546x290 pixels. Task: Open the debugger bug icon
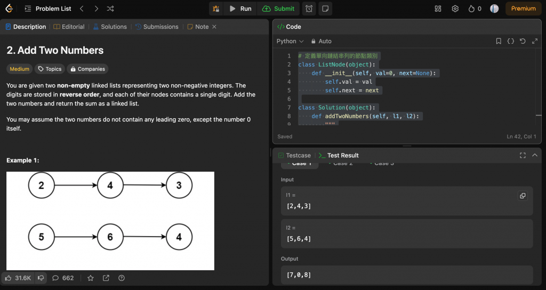pyautogui.click(x=216, y=9)
